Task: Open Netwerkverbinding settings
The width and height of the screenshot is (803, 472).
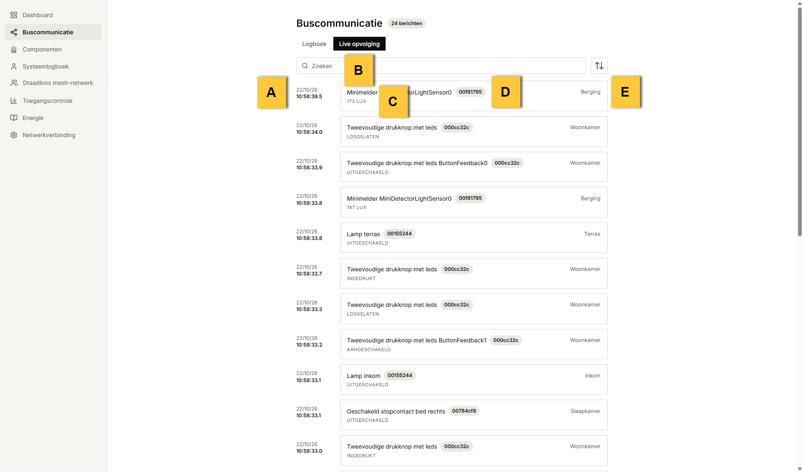Action: coord(53,135)
